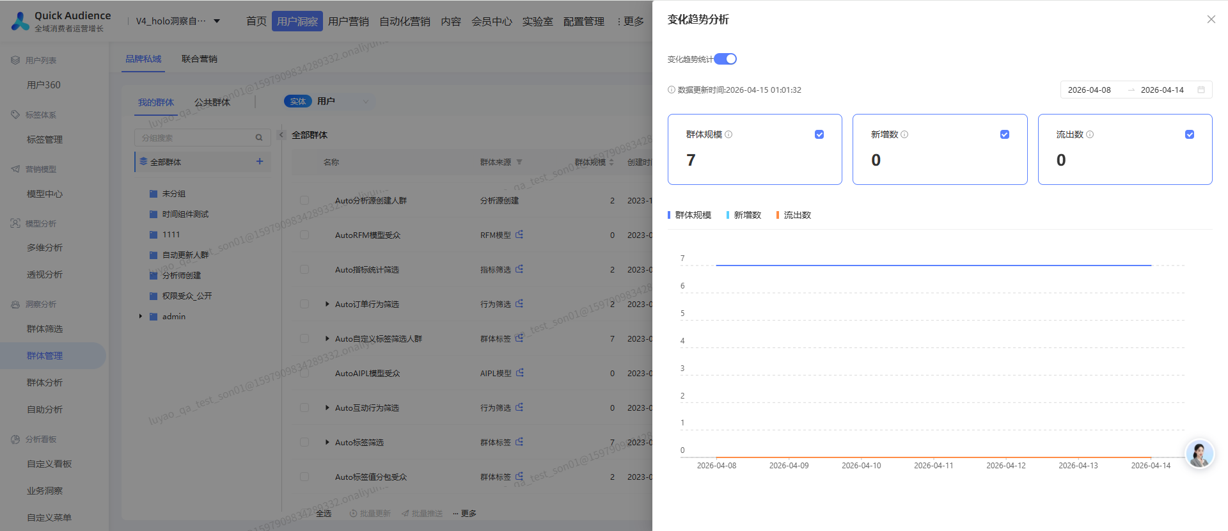Expand the Auto自定义标签筛选人群 row
1228x531 pixels.
click(x=327, y=338)
